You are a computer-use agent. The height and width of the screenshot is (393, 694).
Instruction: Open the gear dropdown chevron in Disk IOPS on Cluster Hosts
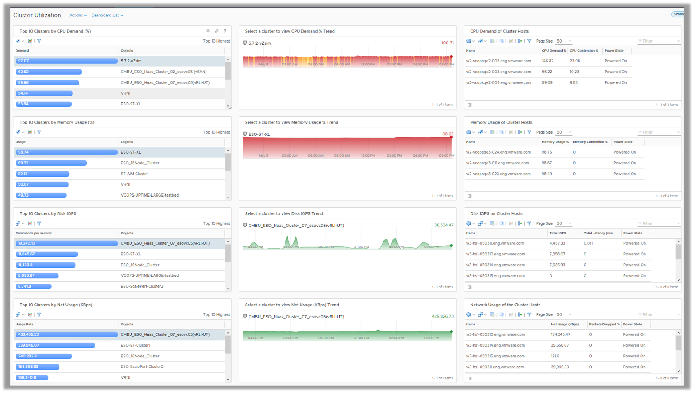(473, 223)
